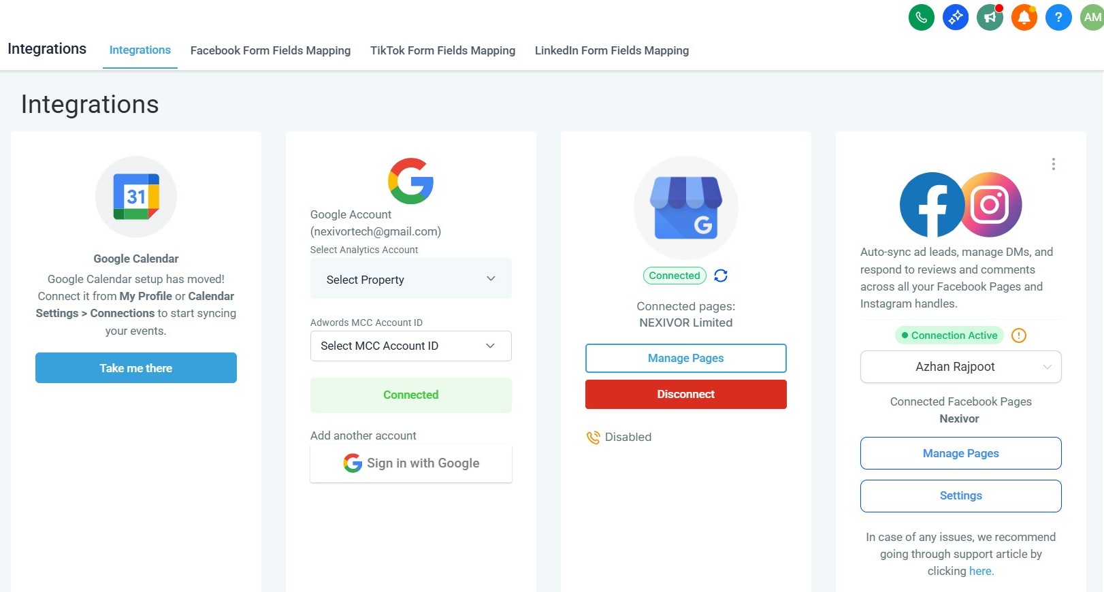Click the Connection Active status badge
Screen dimensions: 1104x592
click(949, 335)
